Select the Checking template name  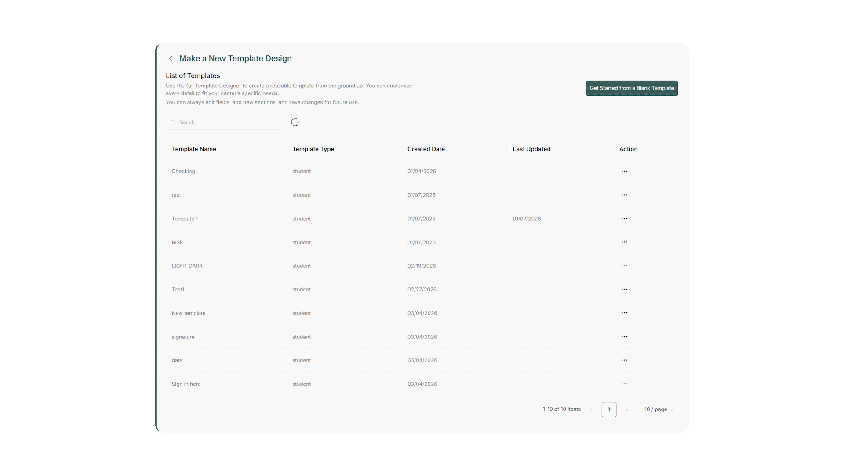[x=183, y=172]
